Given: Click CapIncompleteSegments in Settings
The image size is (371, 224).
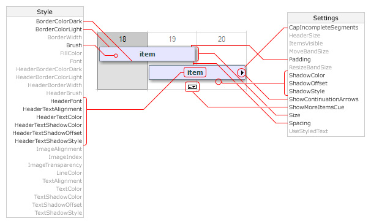Looking at the screenshot, I should 323,28.
